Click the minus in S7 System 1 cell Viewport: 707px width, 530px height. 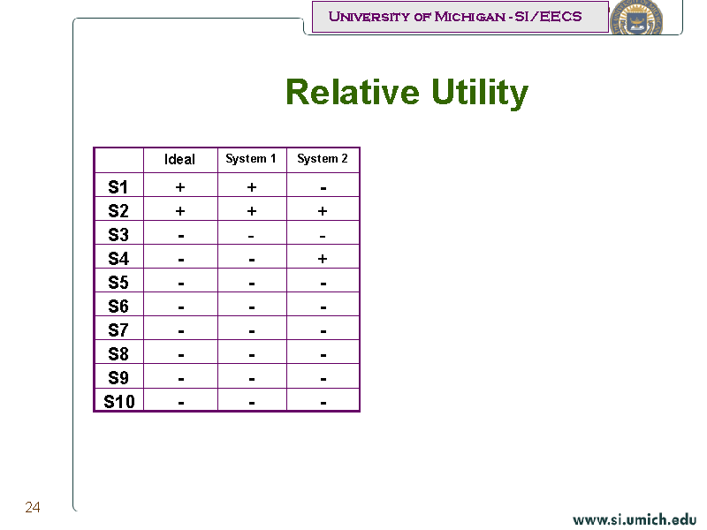click(252, 332)
